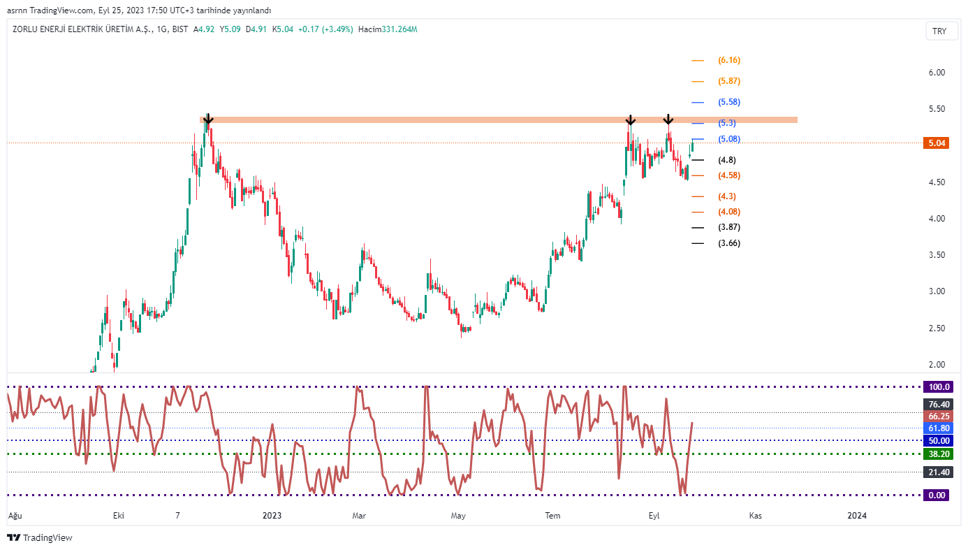Screen dimensions: 968x550
Task: Click the '3.50' price axis label
Action: (937, 255)
